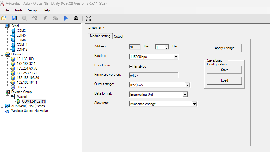270x152 pixels.
Task: Click the network tree toolbar icon
Action: [35, 18]
